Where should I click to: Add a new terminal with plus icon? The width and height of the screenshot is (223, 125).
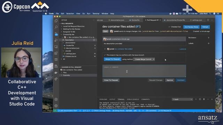196,99
